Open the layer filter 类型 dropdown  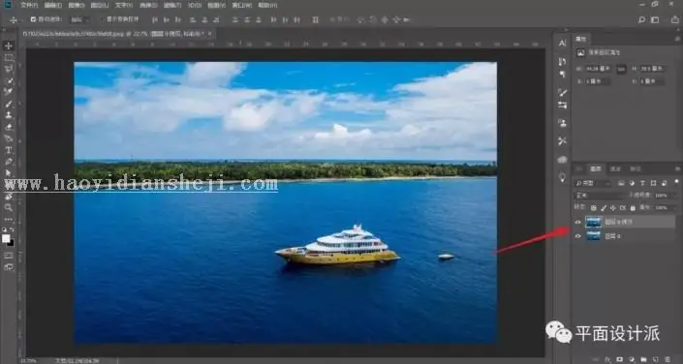click(x=593, y=183)
